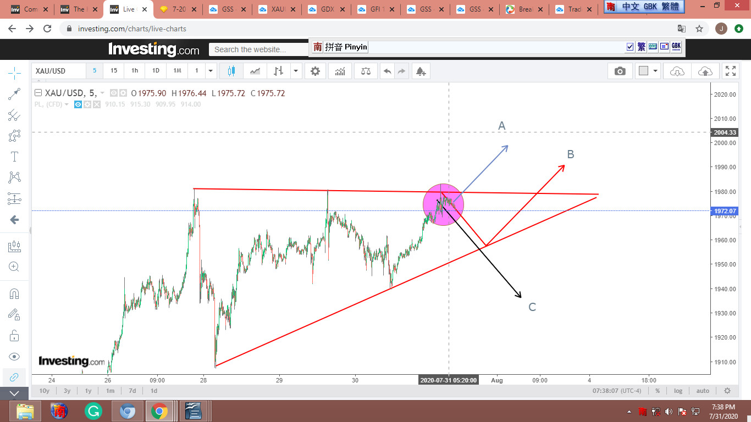
Task: Open compare or add symbol scales icon
Action: tap(366, 71)
